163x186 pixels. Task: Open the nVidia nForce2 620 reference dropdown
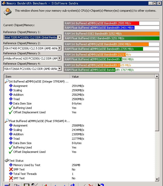click(60, 58)
